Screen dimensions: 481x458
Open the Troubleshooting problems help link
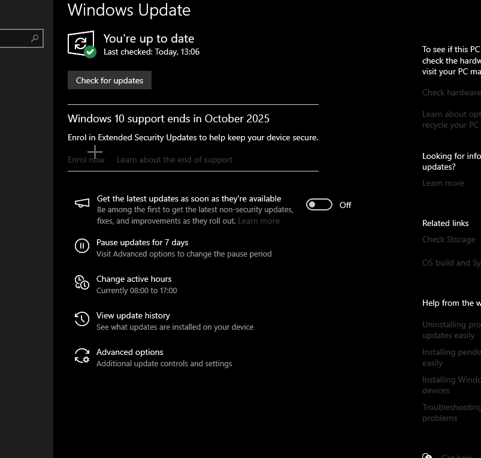[452, 412]
